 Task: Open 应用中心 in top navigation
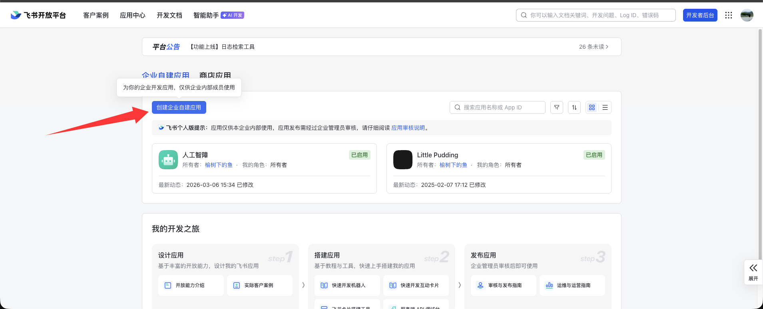[133, 15]
